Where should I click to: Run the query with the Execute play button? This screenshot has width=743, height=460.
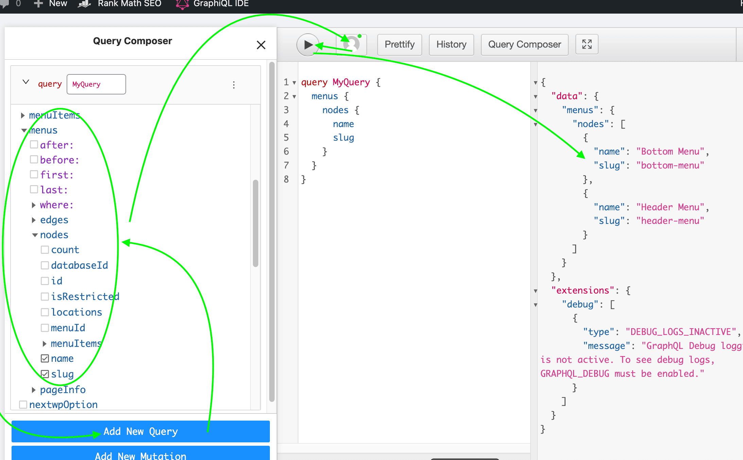tap(308, 45)
